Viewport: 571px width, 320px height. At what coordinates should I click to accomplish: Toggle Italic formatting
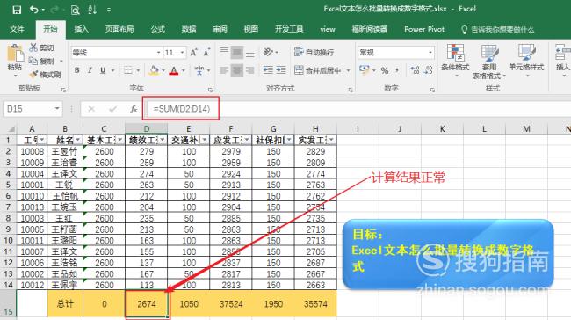(90, 70)
